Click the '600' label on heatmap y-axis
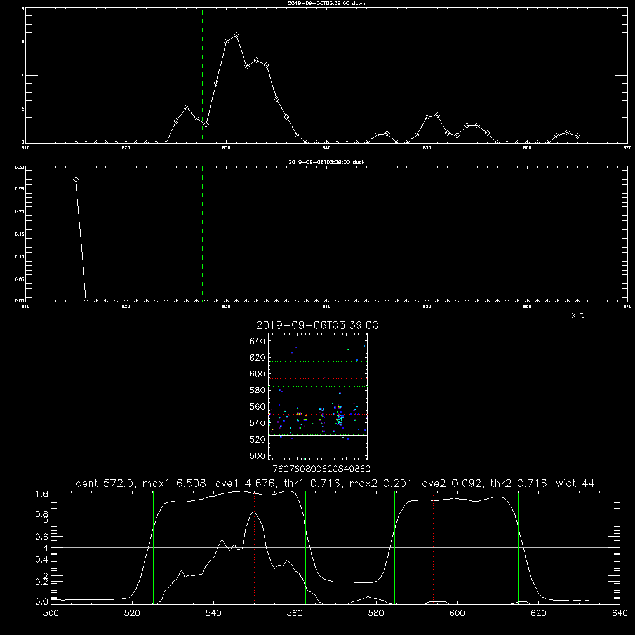 [258, 374]
